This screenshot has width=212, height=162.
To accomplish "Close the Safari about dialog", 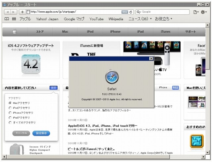I will (151, 58).
